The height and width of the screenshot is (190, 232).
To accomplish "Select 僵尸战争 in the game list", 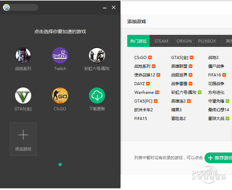I will 216,66.
